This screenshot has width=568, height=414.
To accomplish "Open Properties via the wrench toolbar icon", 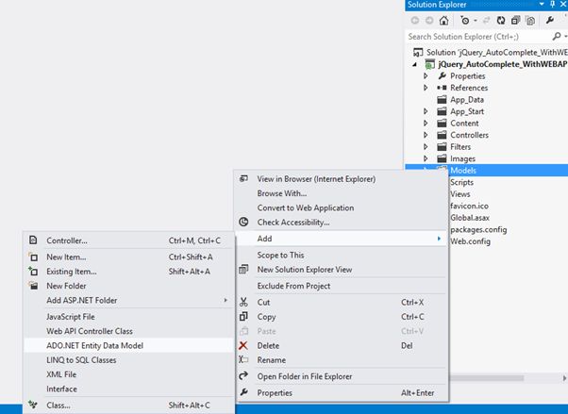I will click(x=550, y=21).
